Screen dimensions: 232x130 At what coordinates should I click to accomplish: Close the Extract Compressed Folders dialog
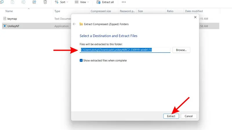pos(195,17)
